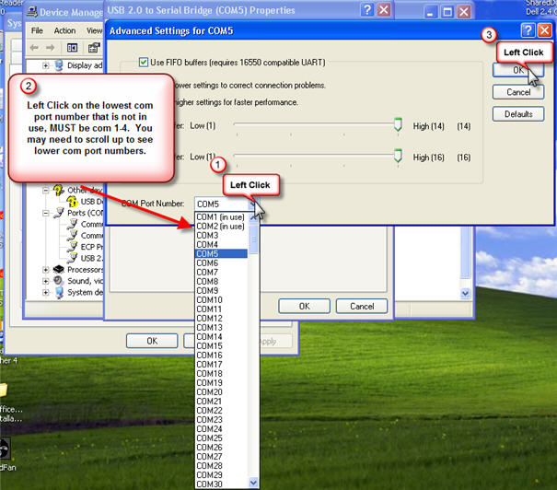
Task: Click the help button in COM5 Properties title bar
Action: coord(367,10)
